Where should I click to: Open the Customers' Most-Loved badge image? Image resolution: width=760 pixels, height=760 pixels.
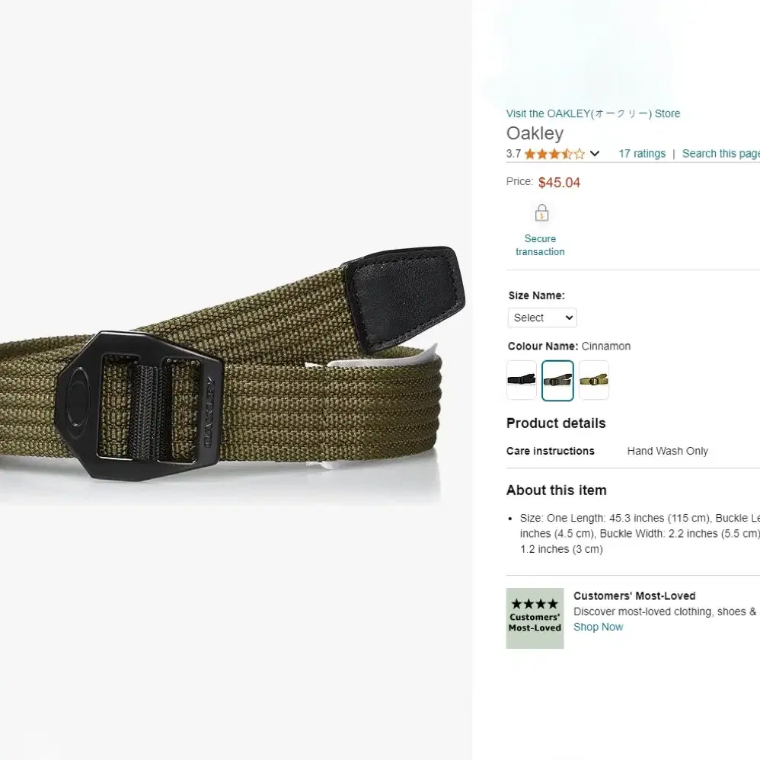pos(535,618)
